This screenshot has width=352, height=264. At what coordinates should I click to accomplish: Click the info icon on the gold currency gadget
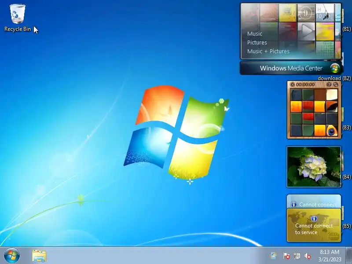pos(314,218)
